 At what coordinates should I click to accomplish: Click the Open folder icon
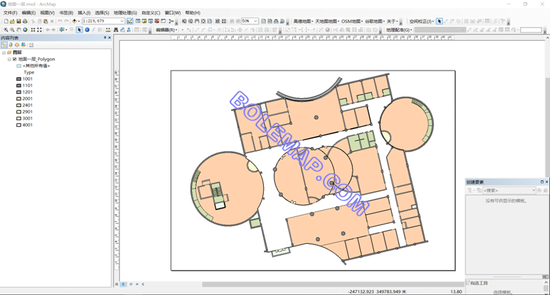[12, 21]
